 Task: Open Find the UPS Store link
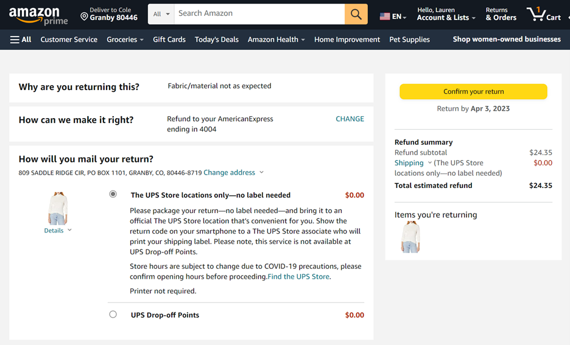point(298,276)
